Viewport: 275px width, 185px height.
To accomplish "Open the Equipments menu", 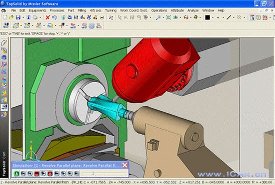I will [x=37, y=10].
